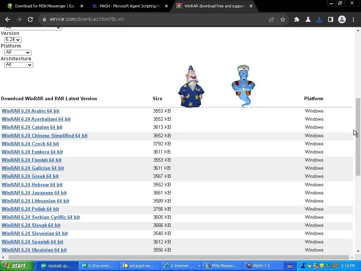Click the horizontal page scrollbar thumb

point(179,257)
